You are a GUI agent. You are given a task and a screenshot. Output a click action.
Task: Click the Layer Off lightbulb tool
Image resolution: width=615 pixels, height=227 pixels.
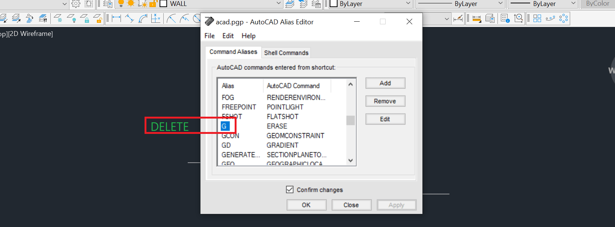pyautogui.click(x=71, y=18)
